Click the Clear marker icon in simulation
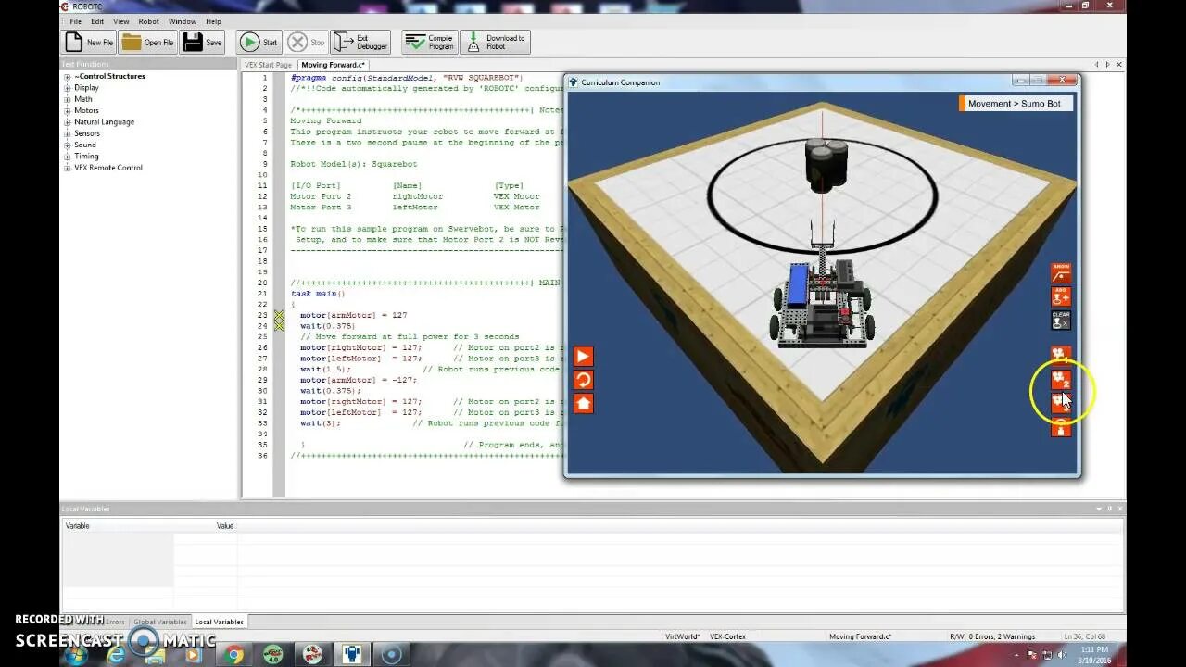 point(1061,320)
